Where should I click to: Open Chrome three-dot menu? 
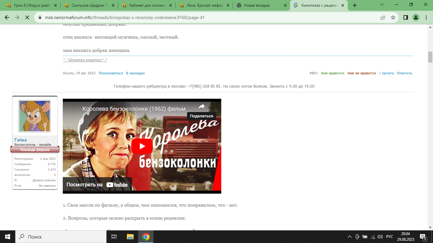426,18
